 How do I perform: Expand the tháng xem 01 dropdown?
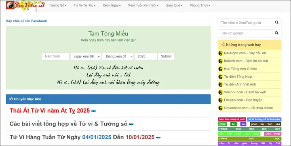[118, 56]
